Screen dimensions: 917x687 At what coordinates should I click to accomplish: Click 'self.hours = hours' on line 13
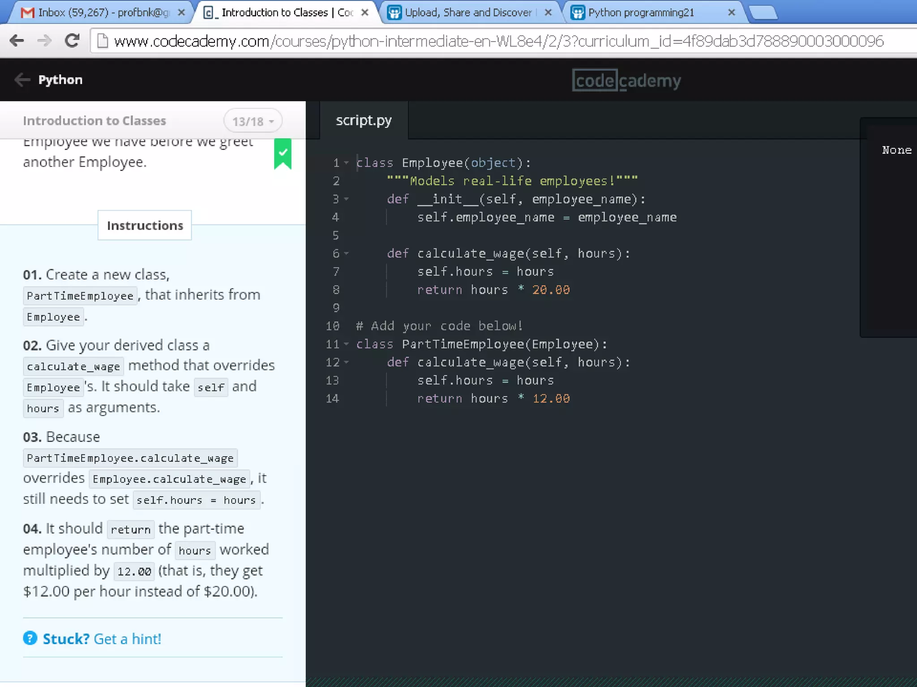pos(486,380)
